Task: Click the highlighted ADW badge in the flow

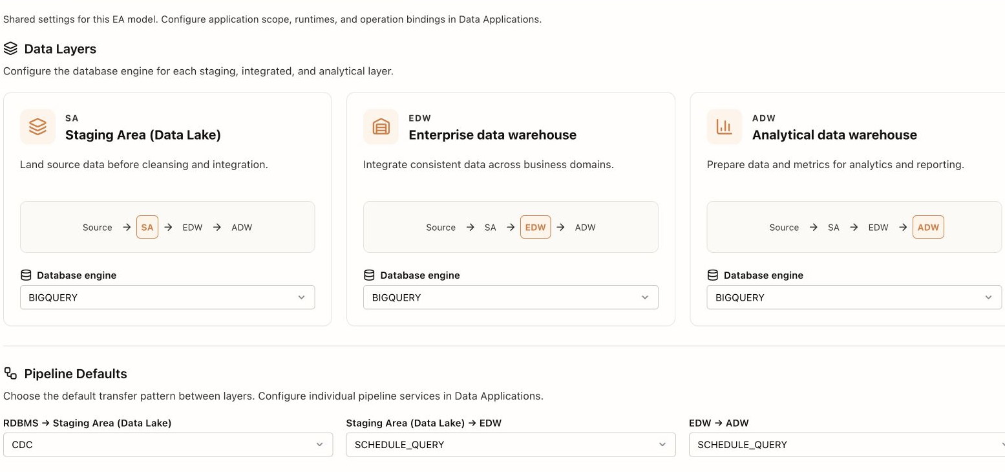Action: [929, 227]
